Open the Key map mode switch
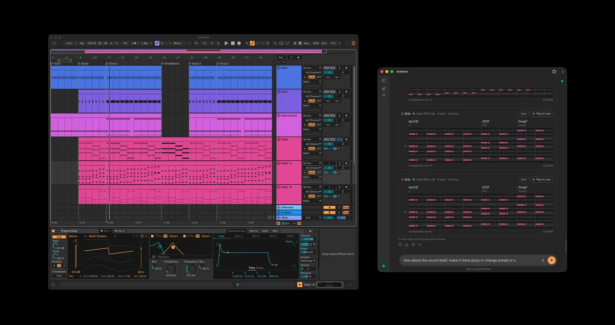The image size is (615, 325). click(306, 44)
